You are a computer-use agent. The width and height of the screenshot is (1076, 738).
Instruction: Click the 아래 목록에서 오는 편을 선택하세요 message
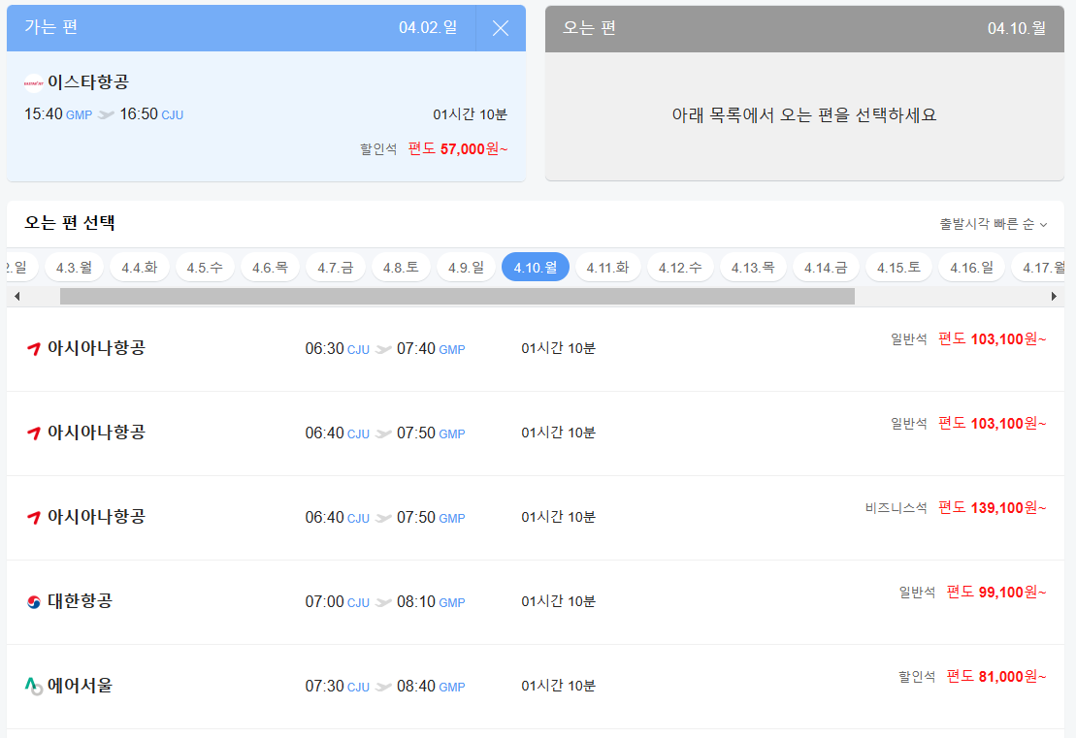[x=804, y=115]
